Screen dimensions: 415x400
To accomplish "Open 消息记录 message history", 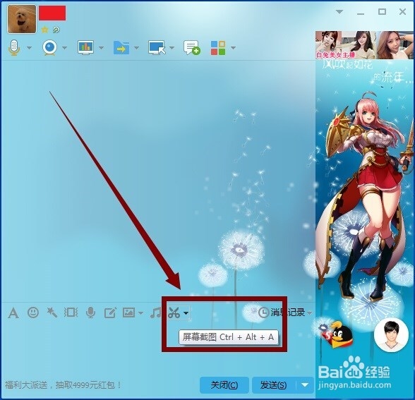I will [282, 313].
